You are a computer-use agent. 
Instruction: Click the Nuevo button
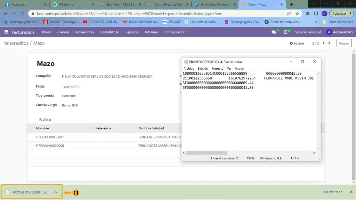(x=344, y=43)
